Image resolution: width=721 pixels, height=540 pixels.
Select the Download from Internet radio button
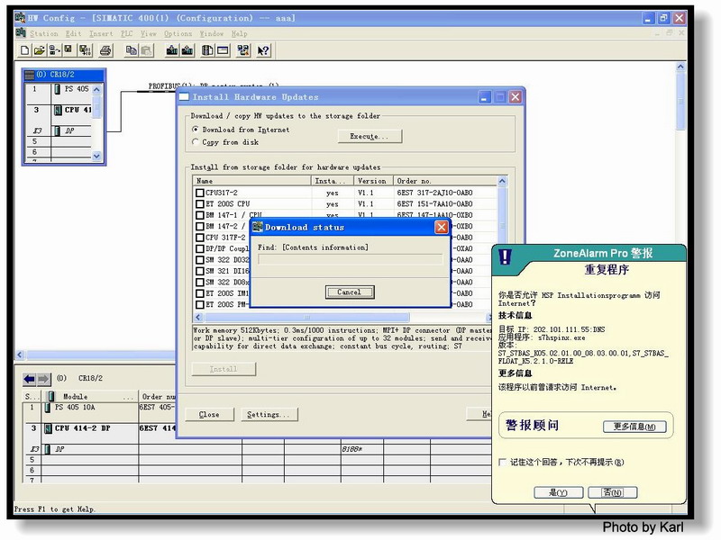[x=196, y=130]
